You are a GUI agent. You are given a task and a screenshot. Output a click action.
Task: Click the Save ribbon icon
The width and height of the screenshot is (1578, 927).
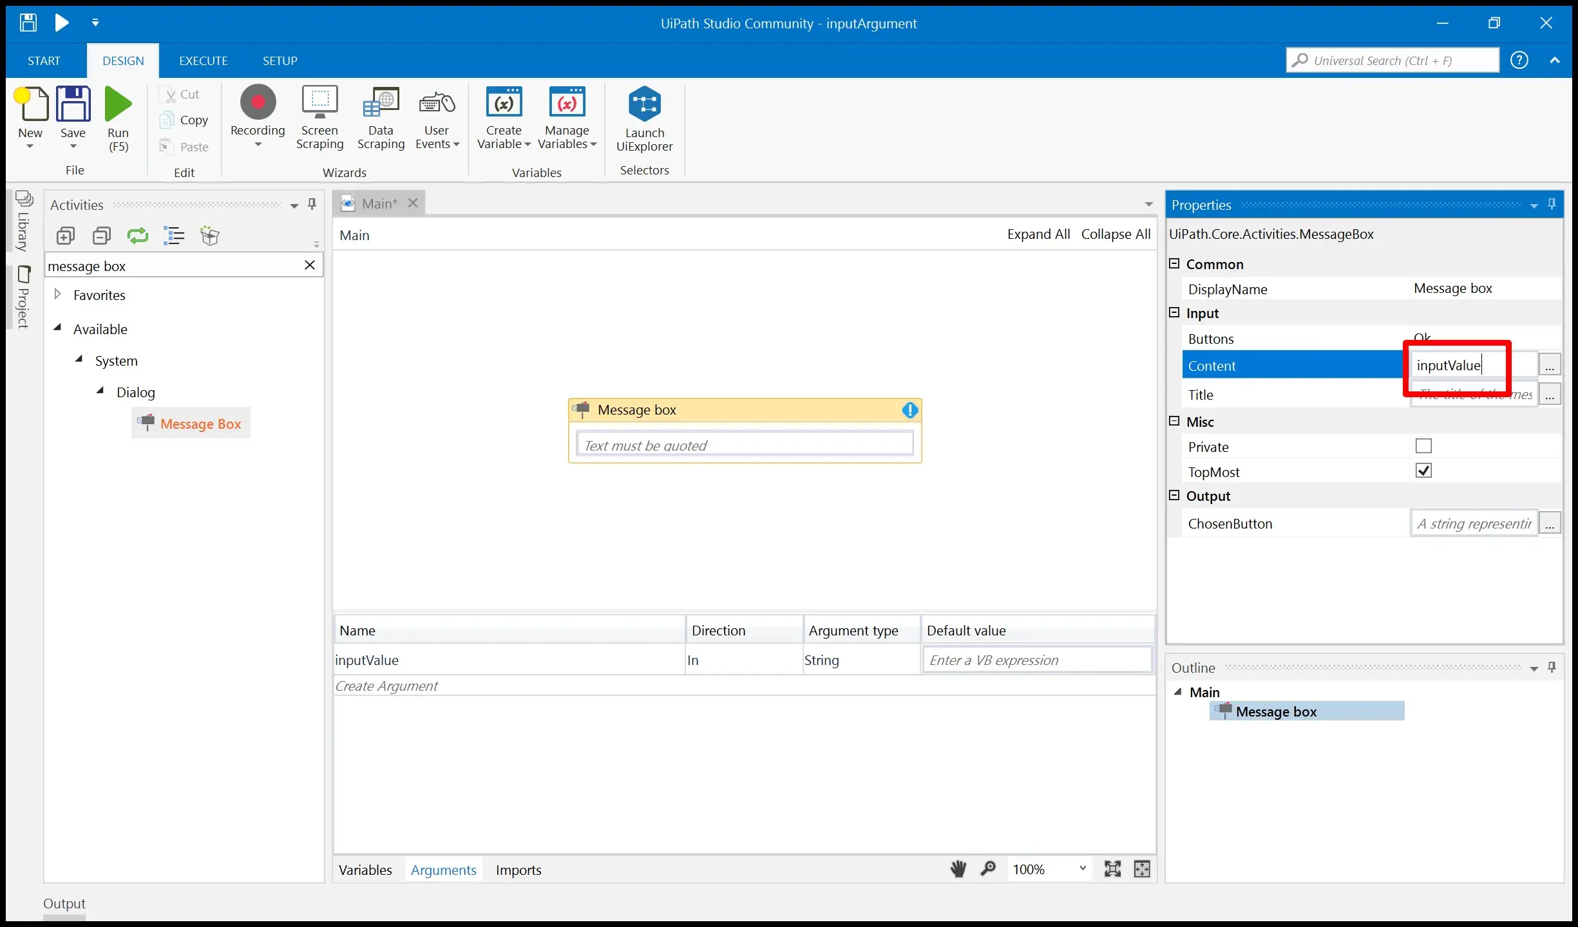[x=73, y=103]
